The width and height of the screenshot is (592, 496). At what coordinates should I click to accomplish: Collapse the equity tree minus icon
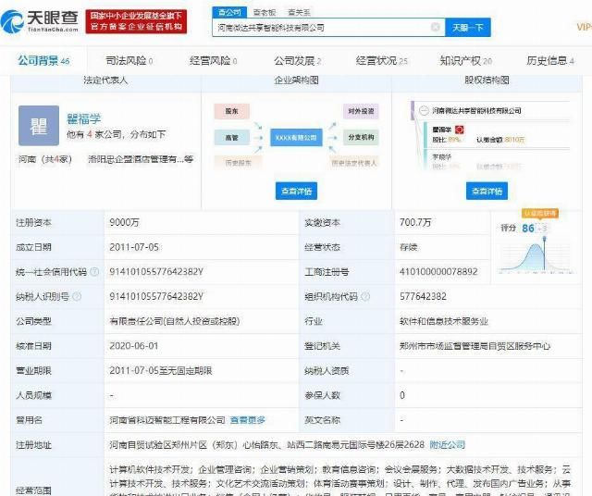424,111
